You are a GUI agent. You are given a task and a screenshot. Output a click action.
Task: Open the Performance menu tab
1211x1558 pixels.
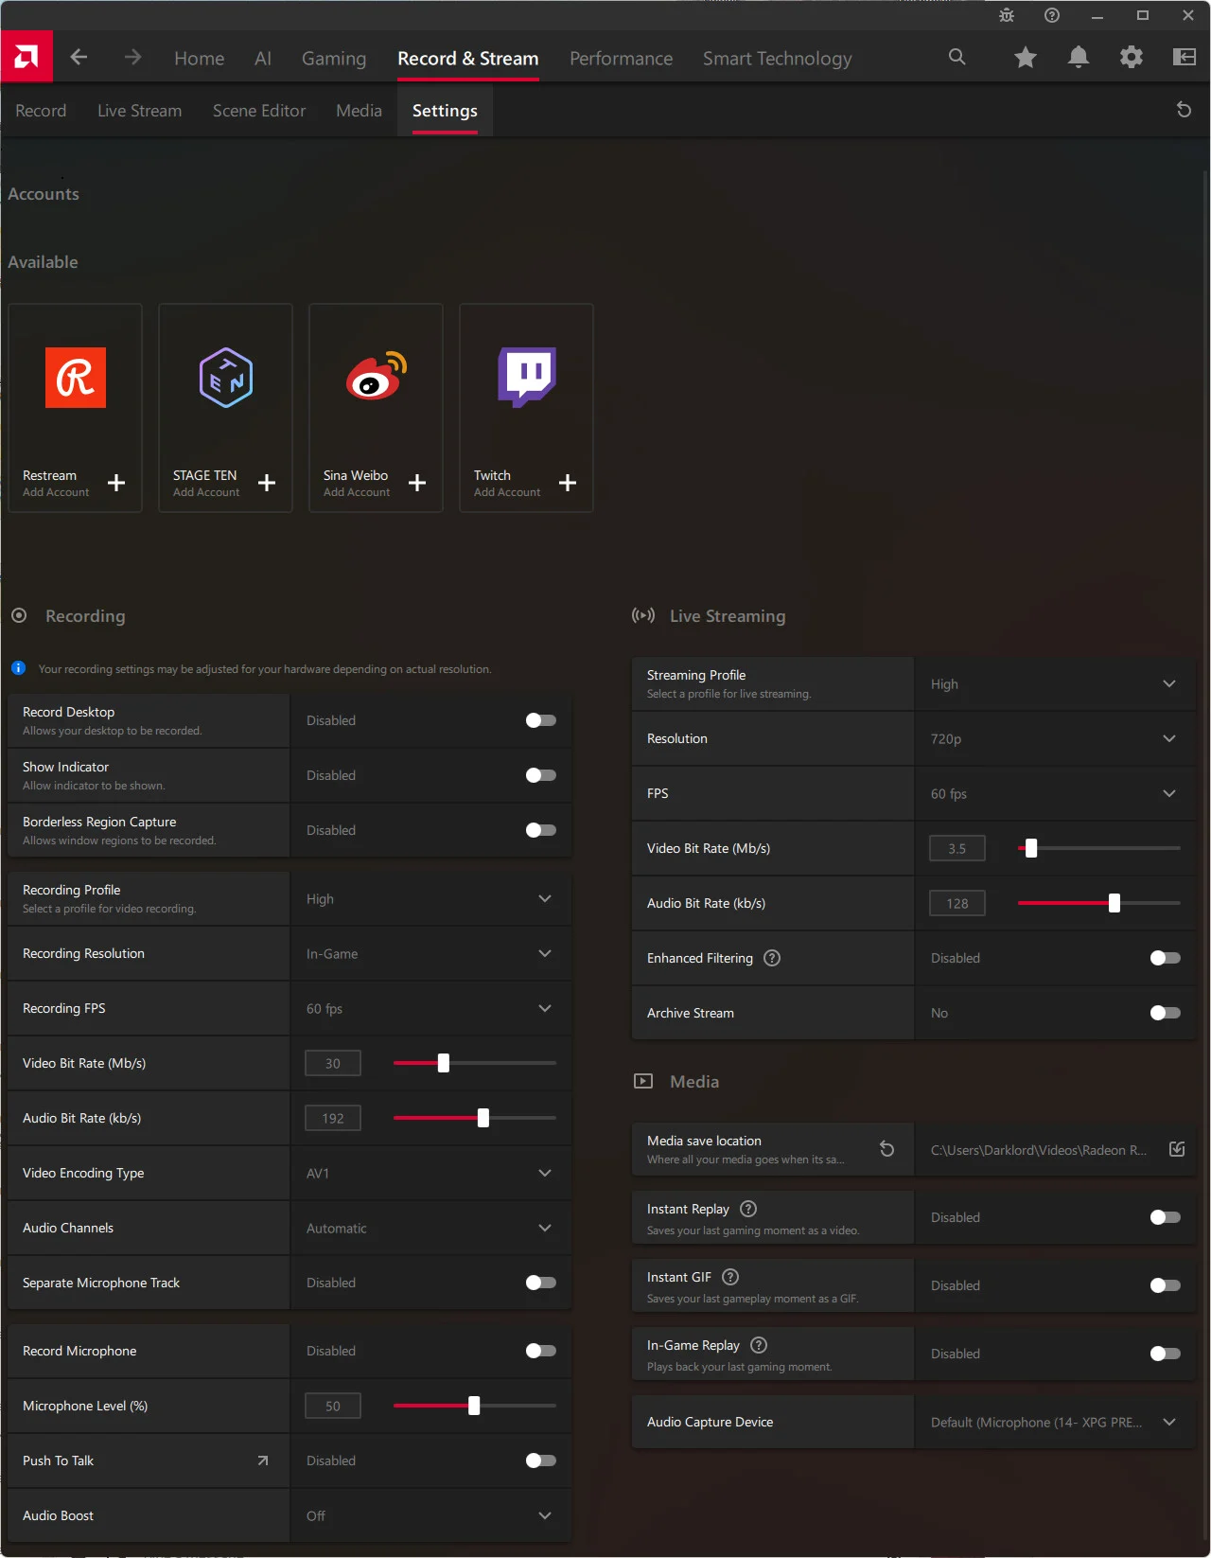point(621,59)
